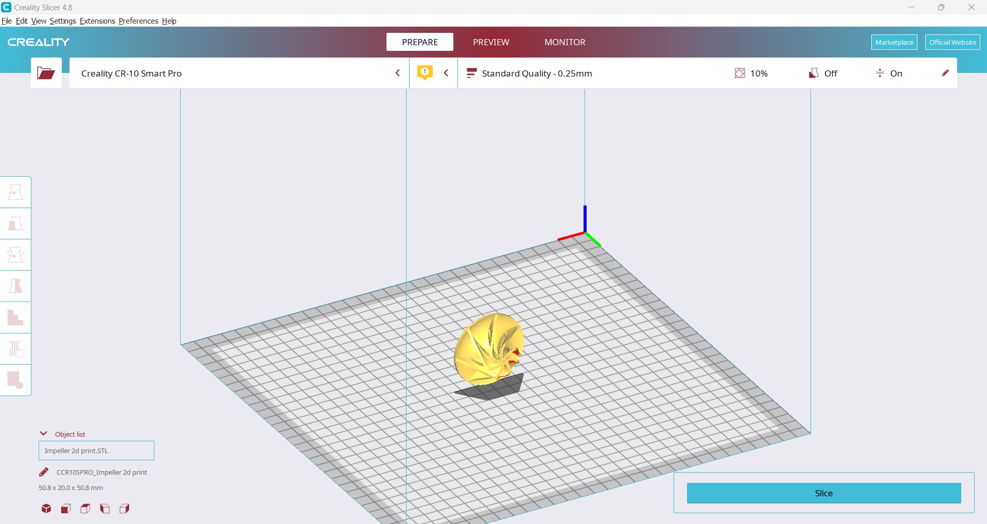This screenshot has width=987, height=524.
Task: Switch to the MONITOR stage tab
Action: pyautogui.click(x=565, y=42)
